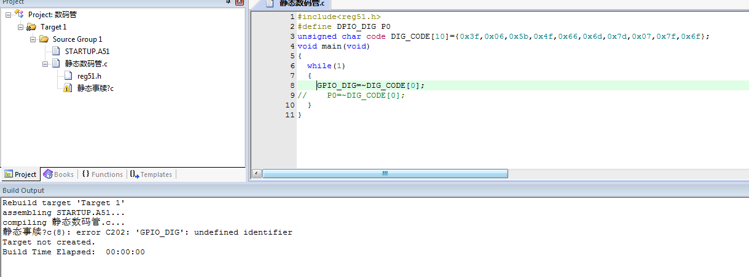Select the Source Group 1 folder icon
Screen dimensions: 749x277
click(x=44, y=39)
